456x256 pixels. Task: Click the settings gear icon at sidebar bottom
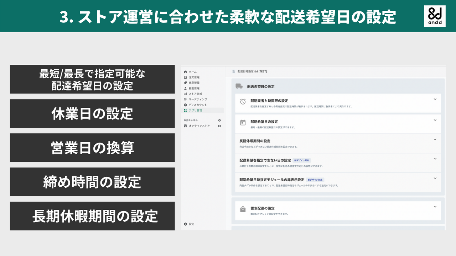[x=185, y=224]
